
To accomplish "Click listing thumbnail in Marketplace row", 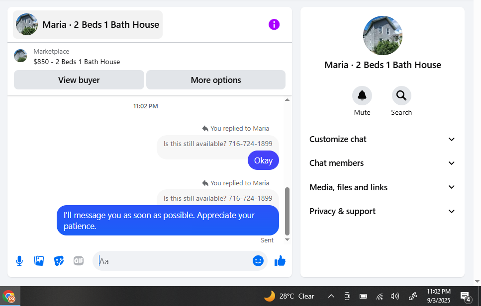I will [x=20, y=56].
